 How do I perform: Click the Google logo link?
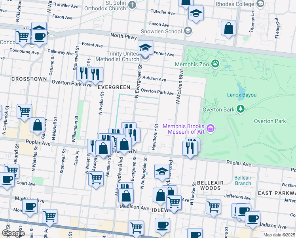click(13, 234)
